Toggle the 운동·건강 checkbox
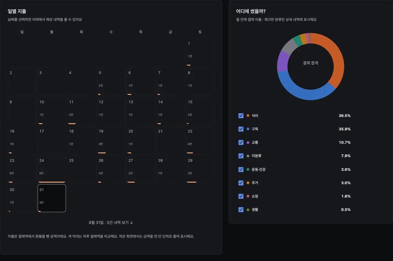Image resolution: width=393 pixels, height=261 pixels. pos(241,169)
